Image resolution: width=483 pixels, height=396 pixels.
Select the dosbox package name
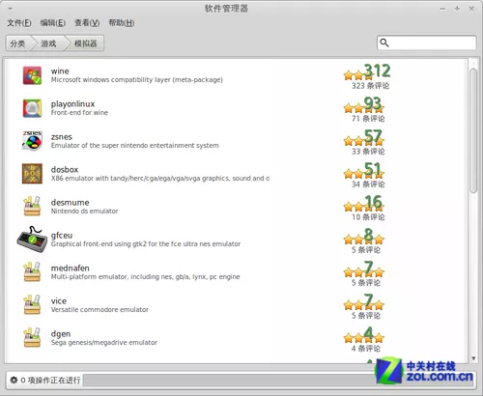65,170
